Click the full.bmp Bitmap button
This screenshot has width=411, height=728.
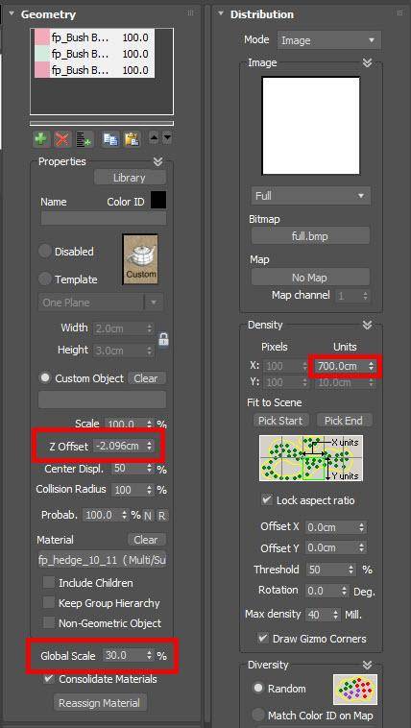click(x=311, y=236)
